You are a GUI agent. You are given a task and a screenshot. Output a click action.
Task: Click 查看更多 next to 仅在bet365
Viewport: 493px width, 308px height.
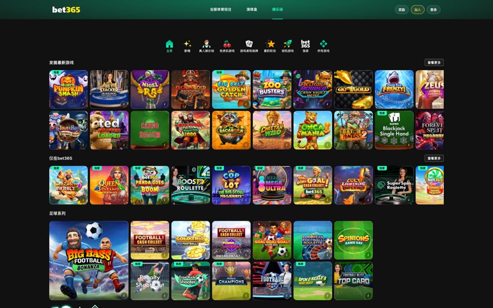tap(434, 158)
